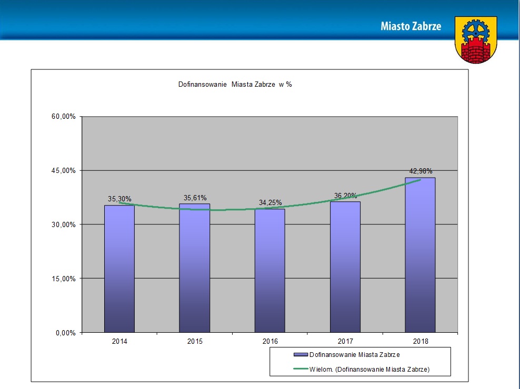Screen dimensions: 520x389
Task: Click the 35,61% data label
Action: pyautogui.click(x=195, y=198)
